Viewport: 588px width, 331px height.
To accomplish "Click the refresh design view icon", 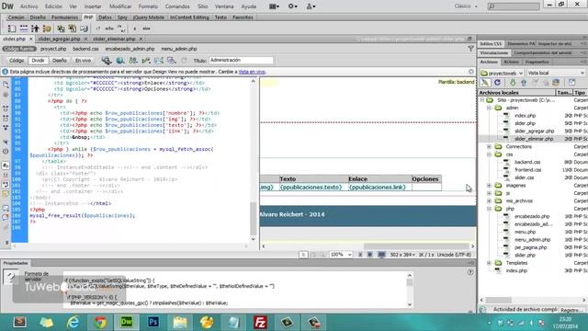I will click(184, 61).
